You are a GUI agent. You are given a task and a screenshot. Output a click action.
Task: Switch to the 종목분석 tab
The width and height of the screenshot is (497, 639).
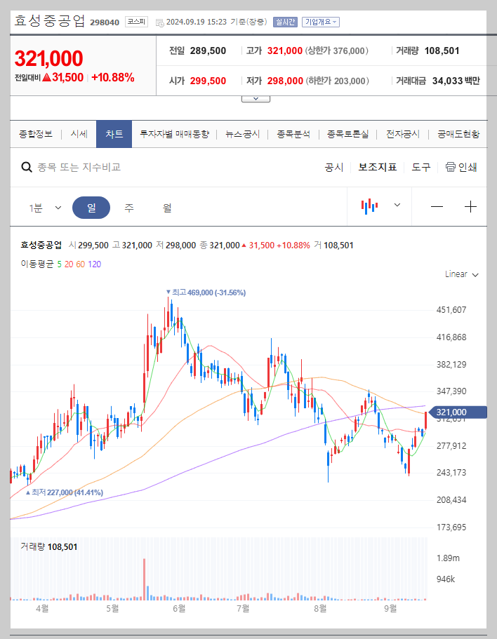point(293,133)
